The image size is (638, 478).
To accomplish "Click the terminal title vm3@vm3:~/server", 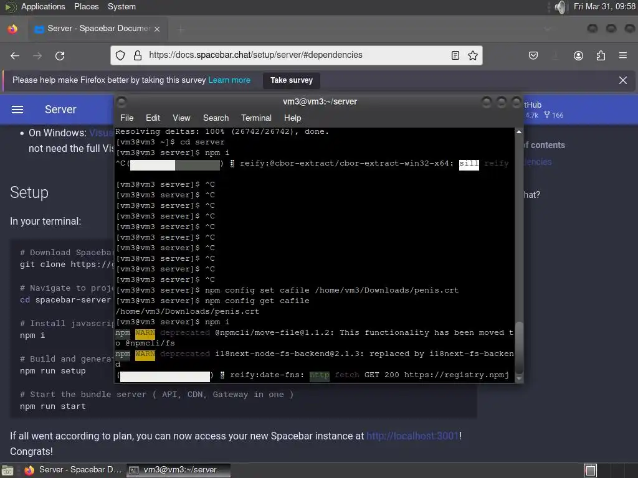I will pyautogui.click(x=320, y=101).
